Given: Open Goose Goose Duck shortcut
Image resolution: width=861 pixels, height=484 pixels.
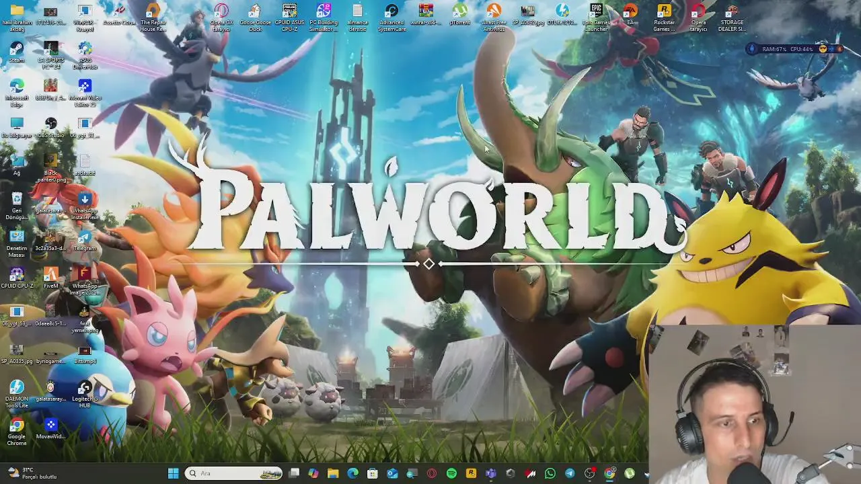Looking at the screenshot, I should click(x=255, y=17).
